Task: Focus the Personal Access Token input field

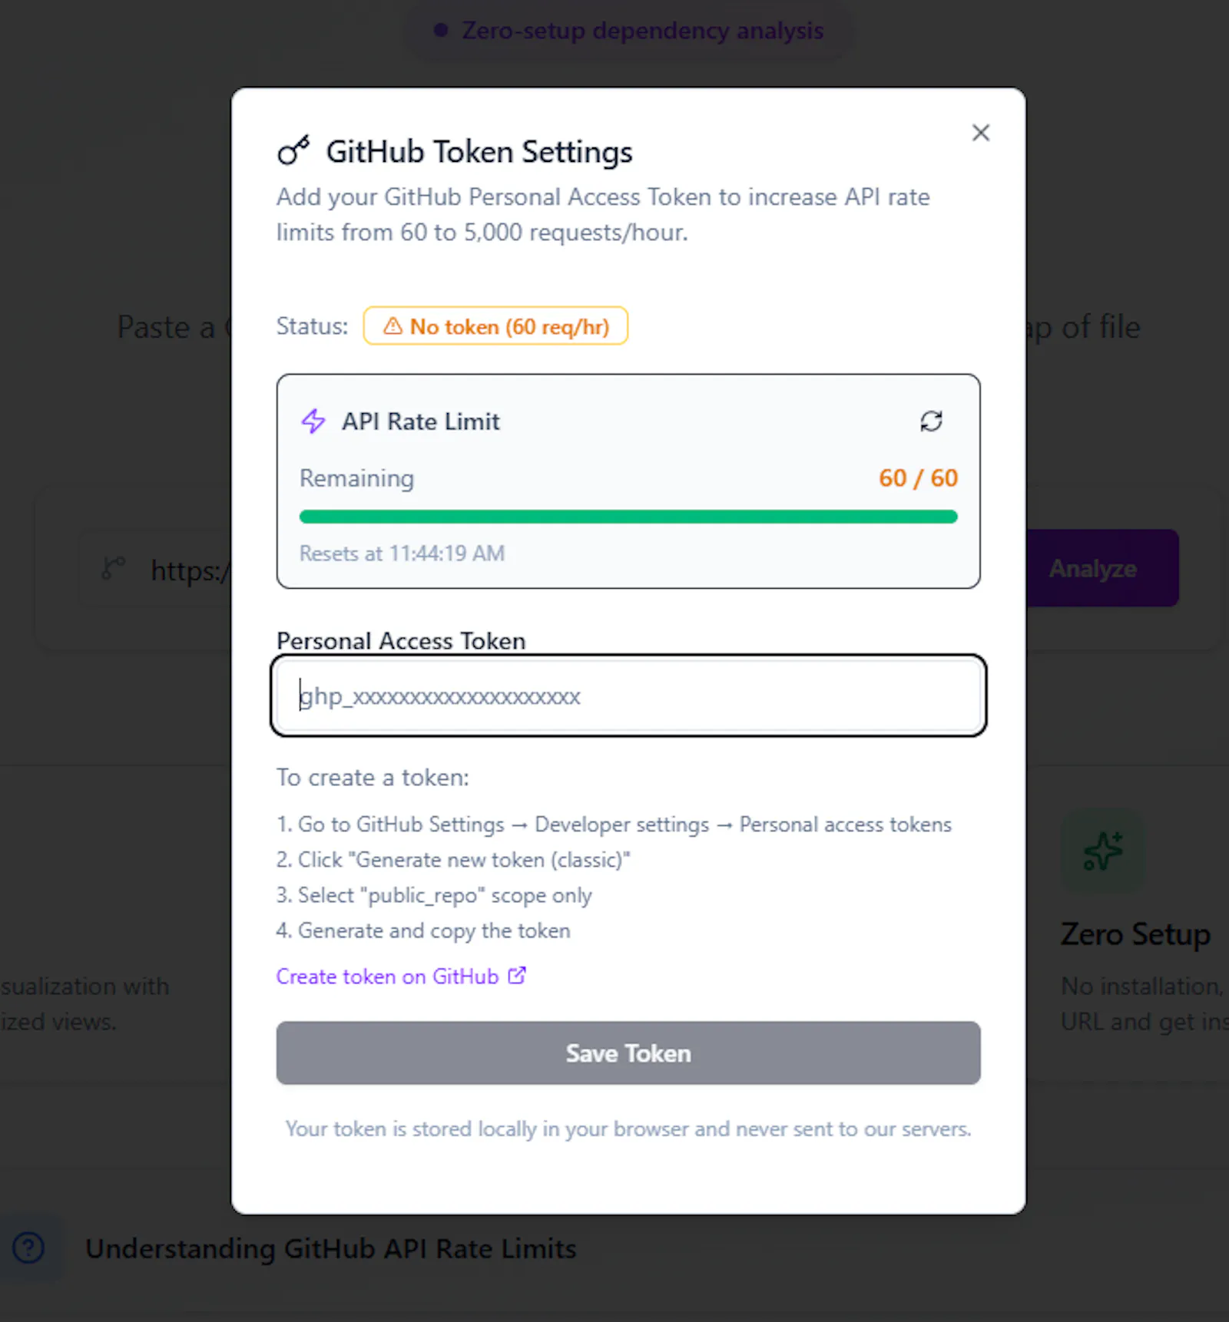Action: 628,696
